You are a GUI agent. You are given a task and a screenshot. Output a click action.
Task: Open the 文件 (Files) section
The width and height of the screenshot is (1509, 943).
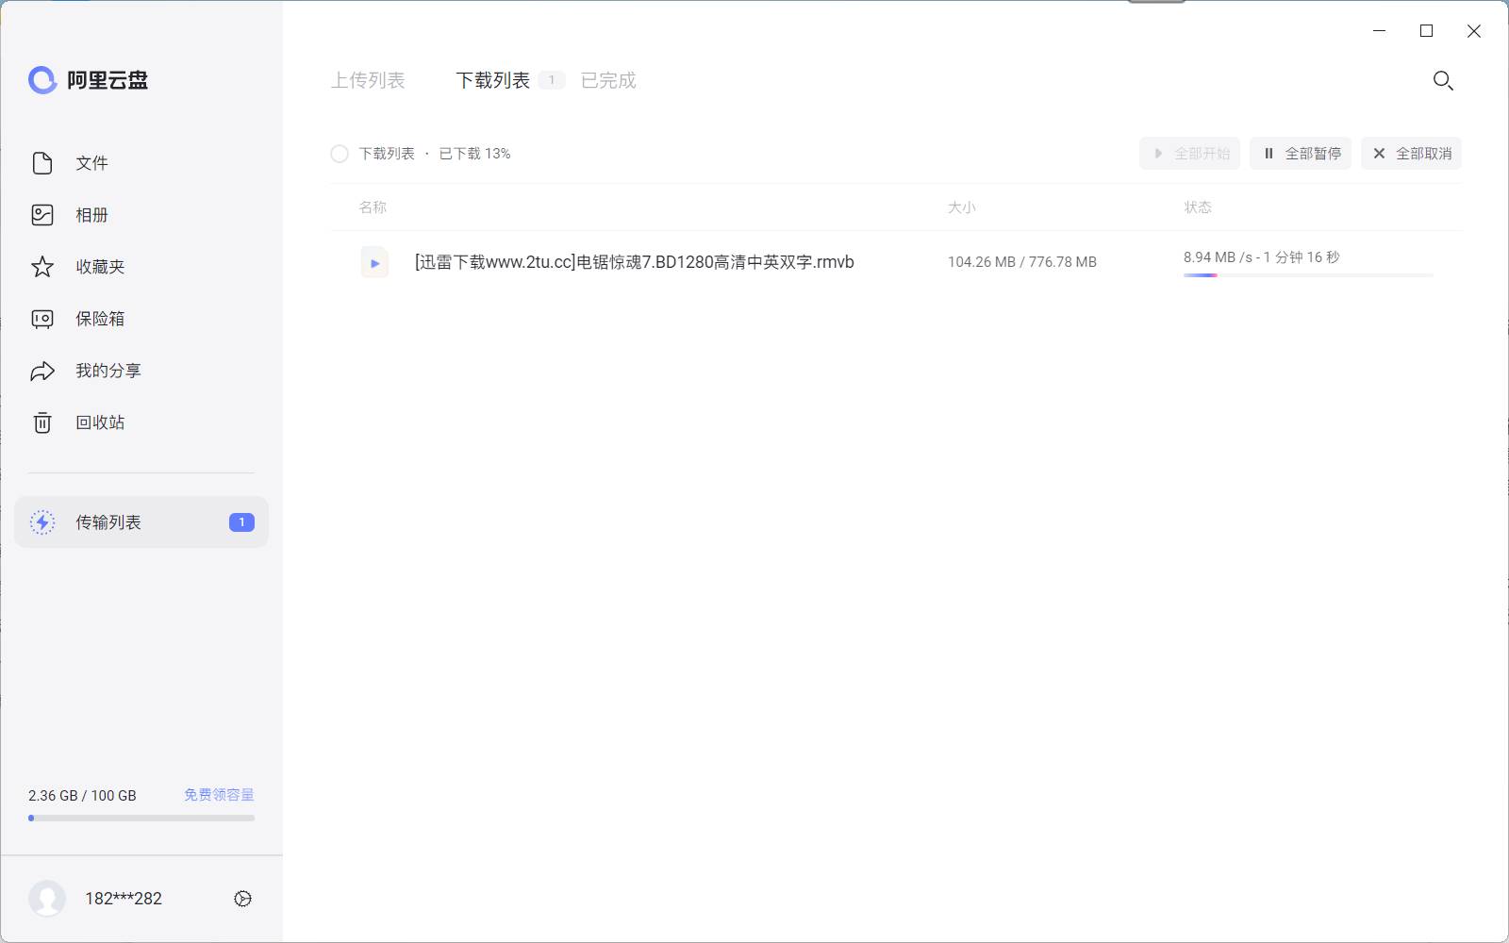[90, 163]
